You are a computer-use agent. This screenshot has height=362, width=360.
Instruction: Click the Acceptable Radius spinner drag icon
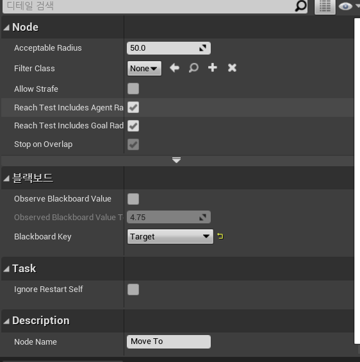coord(202,48)
